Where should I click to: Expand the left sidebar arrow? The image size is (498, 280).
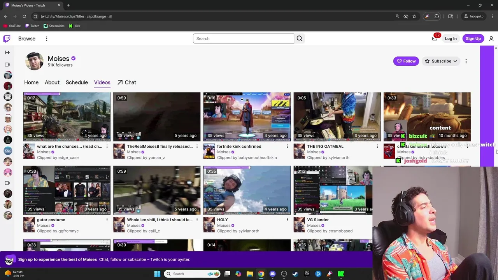pyautogui.click(x=7, y=52)
